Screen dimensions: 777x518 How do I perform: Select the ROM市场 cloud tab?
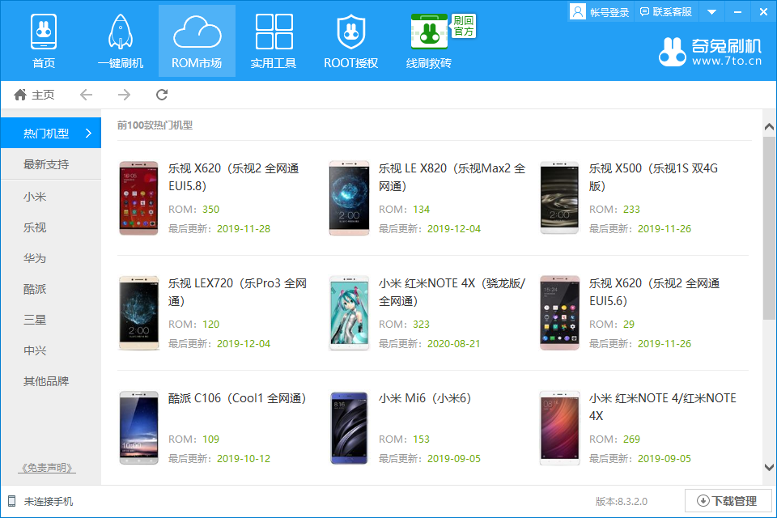tap(197, 41)
